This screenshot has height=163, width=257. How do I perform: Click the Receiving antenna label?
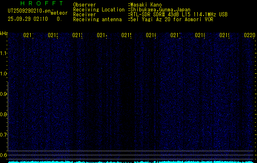point(97,20)
